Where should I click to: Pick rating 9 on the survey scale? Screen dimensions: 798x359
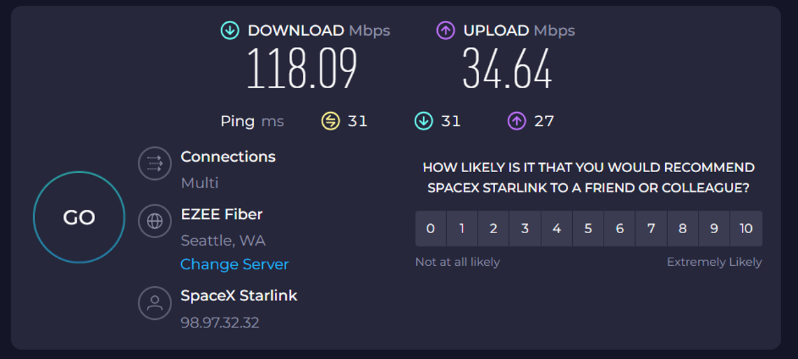(x=714, y=229)
